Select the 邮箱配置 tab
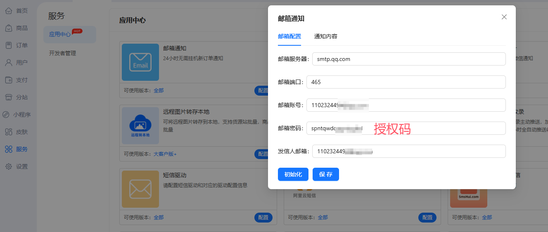This screenshot has height=232, width=548. coord(289,36)
